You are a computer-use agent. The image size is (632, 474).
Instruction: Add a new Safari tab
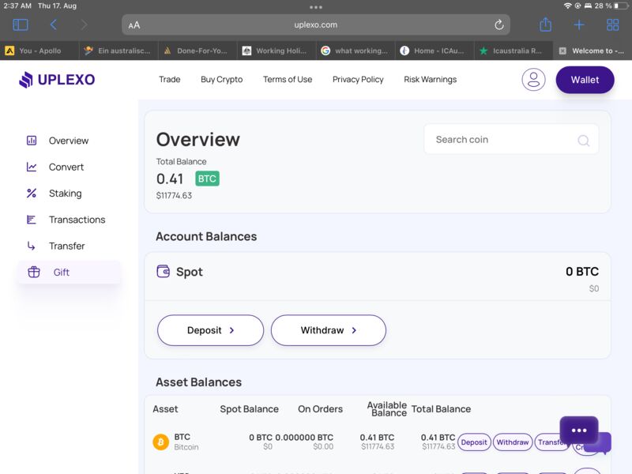point(579,25)
